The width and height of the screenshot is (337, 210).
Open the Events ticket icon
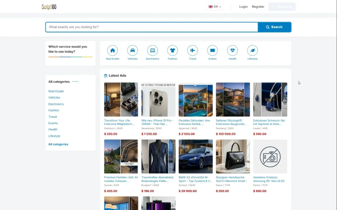point(212,50)
